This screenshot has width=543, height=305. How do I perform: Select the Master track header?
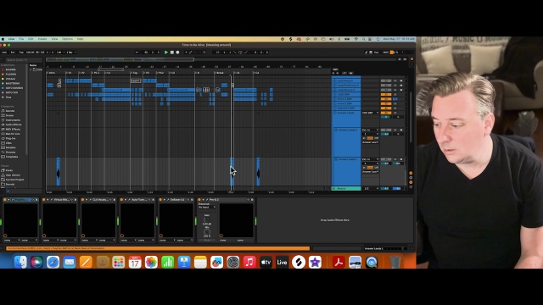[x=346, y=188]
